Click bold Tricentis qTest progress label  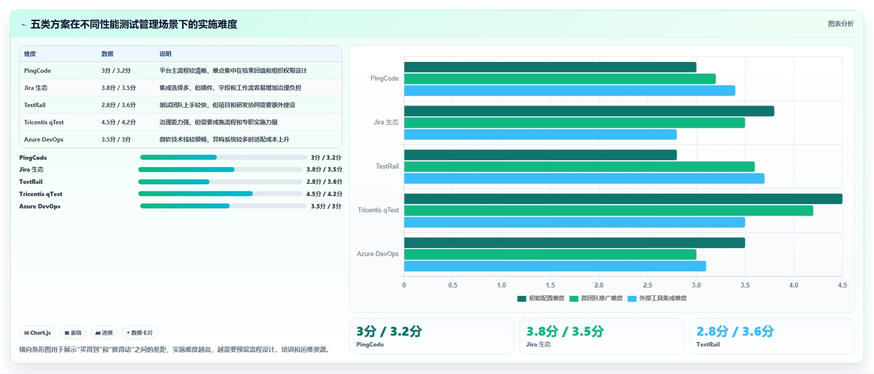pos(41,194)
